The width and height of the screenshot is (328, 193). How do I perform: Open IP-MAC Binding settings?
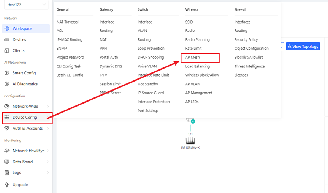[70, 39]
